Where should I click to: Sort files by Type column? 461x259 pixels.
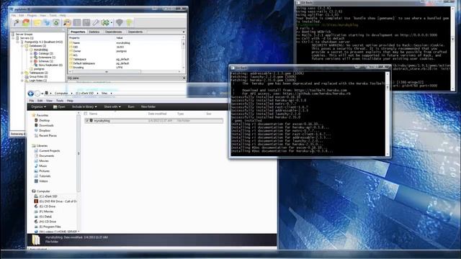pyautogui.click(x=180, y=114)
